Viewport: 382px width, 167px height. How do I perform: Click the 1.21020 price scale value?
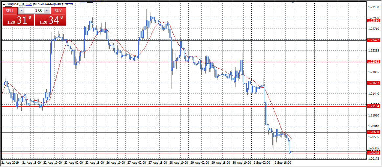click(x=374, y=115)
